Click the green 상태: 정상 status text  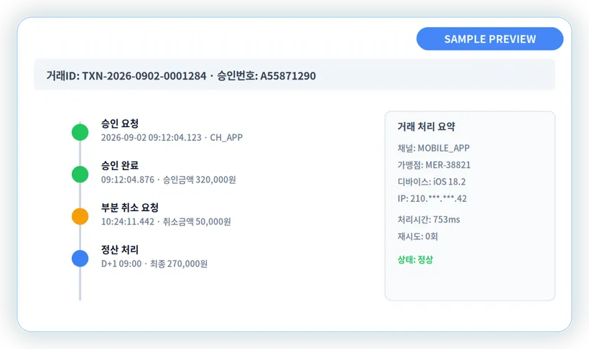(x=415, y=259)
